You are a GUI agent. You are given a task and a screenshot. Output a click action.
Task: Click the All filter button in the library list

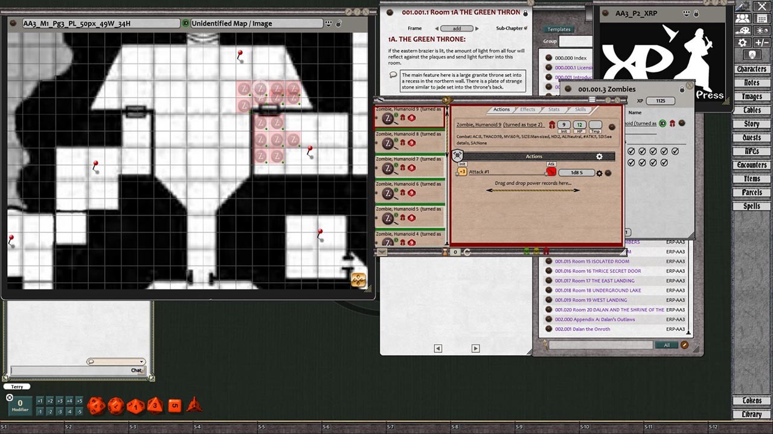click(667, 344)
